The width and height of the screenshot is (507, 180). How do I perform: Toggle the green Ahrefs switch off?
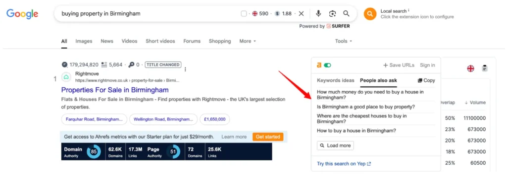pyautogui.click(x=328, y=66)
